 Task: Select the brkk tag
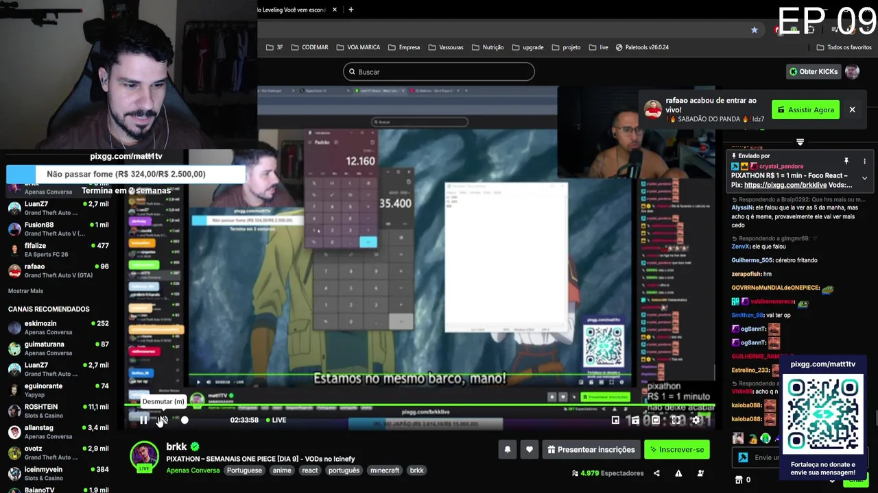click(x=416, y=470)
